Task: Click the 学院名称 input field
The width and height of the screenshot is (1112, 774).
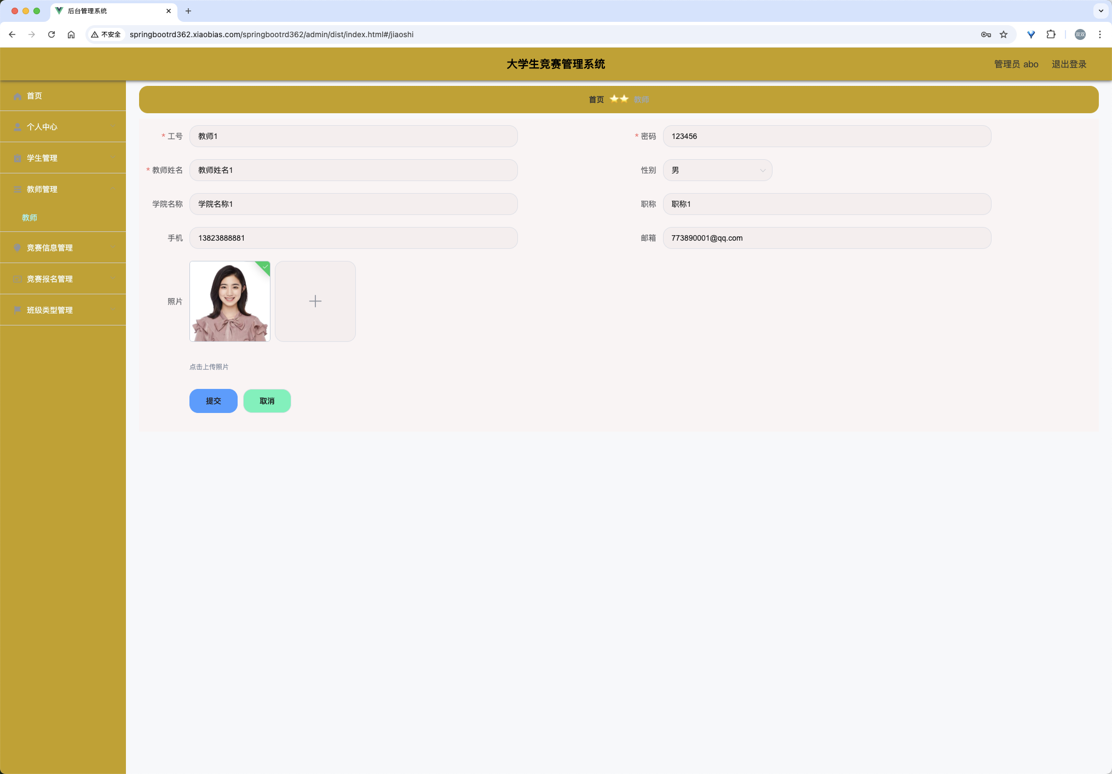Action: [354, 204]
